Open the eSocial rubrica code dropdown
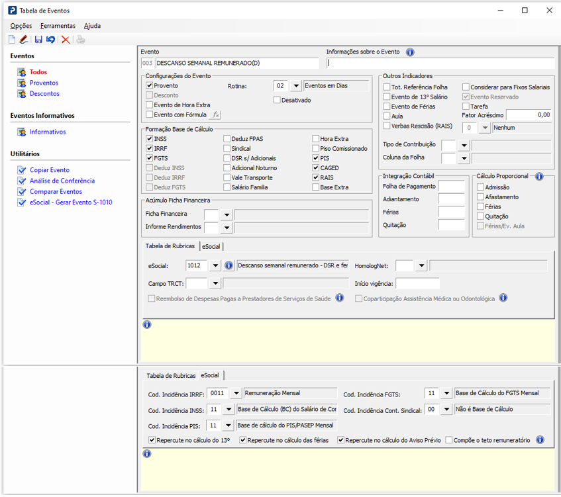 [215, 265]
